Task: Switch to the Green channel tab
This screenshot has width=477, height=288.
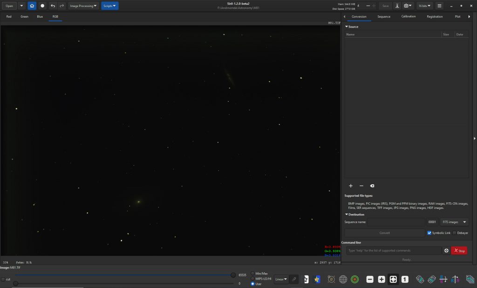Action: coord(24,17)
